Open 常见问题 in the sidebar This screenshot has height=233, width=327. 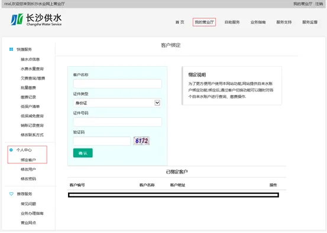(28, 204)
